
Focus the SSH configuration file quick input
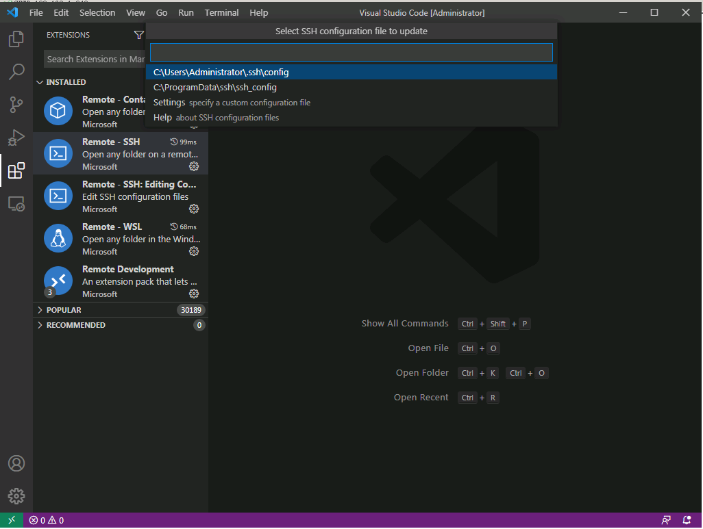coord(351,53)
